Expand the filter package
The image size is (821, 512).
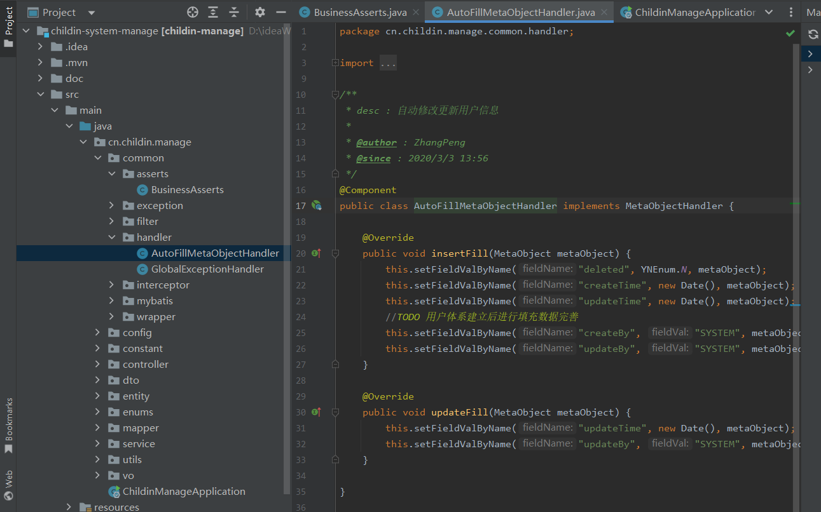112,222
